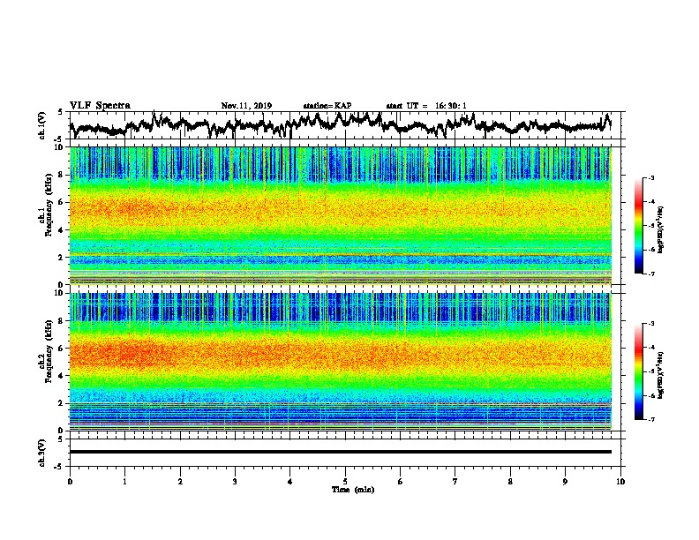Click the ch.1 frequency tick label "4"

click(x=62, y=230)
